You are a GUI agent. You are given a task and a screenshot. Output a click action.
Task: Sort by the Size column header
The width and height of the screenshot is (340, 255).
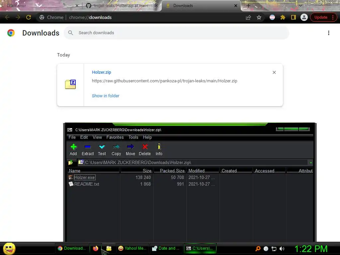click(x=136, y=171)
